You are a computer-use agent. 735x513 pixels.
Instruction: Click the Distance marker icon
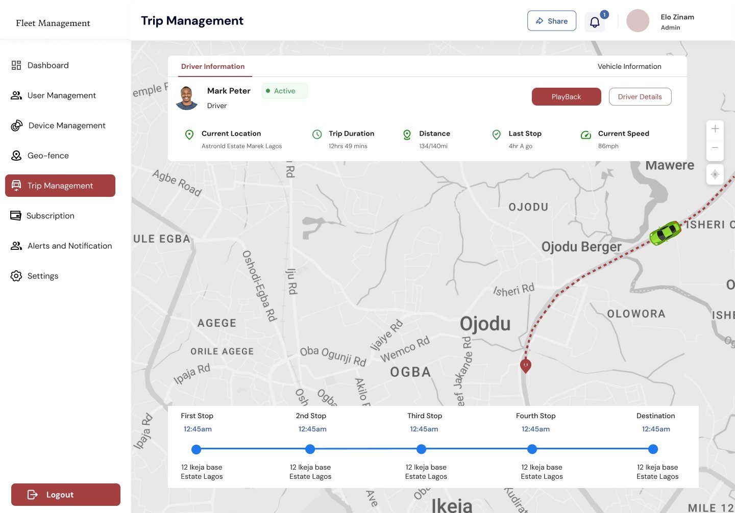(407, 135)
